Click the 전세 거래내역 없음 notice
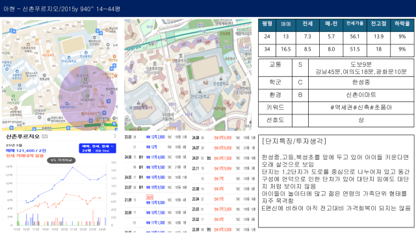This screenshot has width=416, height=234. pos(25,155)
